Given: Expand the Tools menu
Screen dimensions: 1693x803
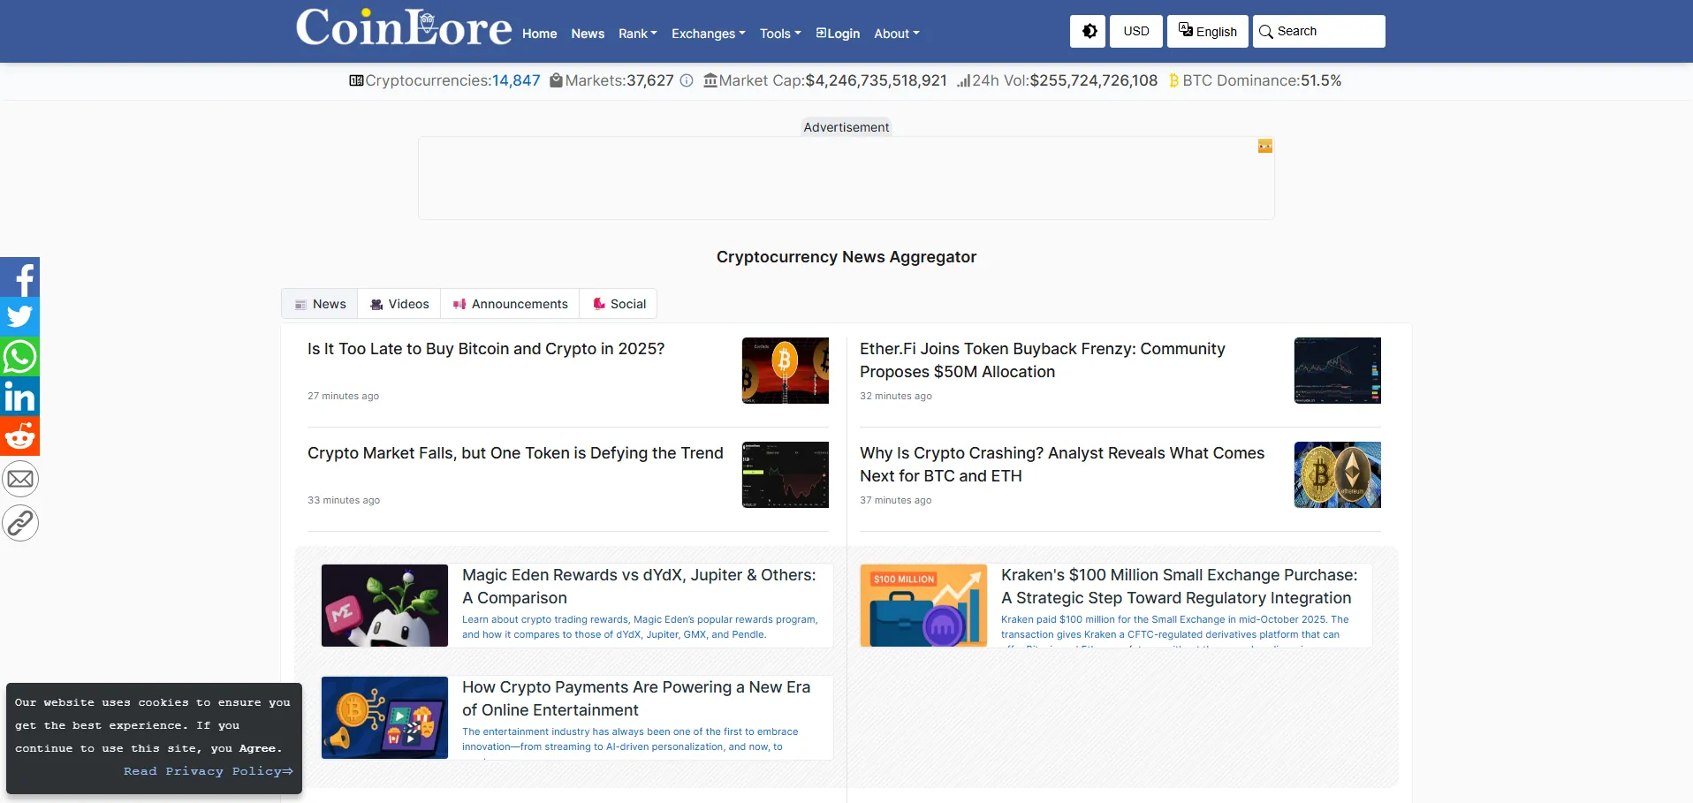Looking at the screenshot, I should pyautogui.click(x=780, y=34).
